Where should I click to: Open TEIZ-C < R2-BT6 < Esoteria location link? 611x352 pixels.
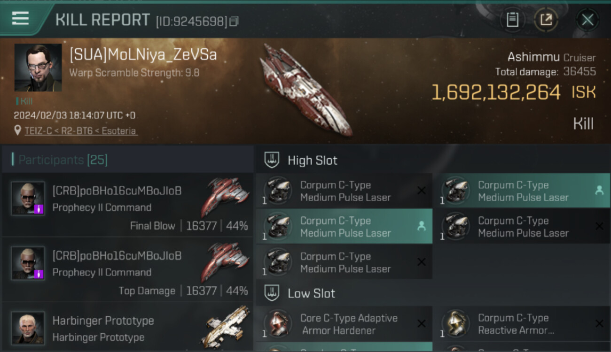click(81, 130)
